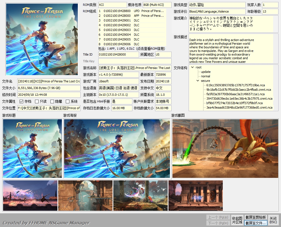Select DLC row 0100210019429004
This screenshot has height=227, width=281.
(x=132, y=35)
